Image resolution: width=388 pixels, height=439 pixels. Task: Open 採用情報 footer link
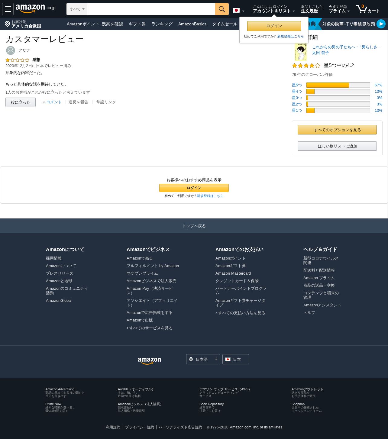[x=54, y=258]
